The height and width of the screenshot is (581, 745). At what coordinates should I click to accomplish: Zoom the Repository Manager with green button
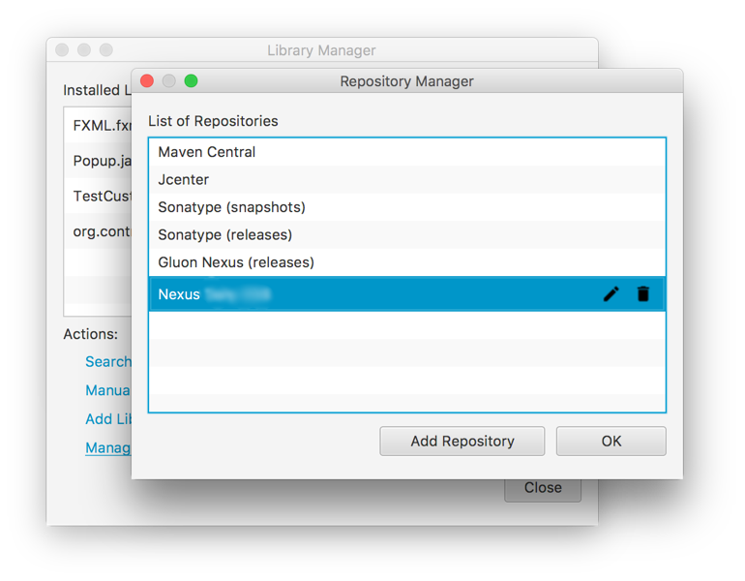(191, 80)
